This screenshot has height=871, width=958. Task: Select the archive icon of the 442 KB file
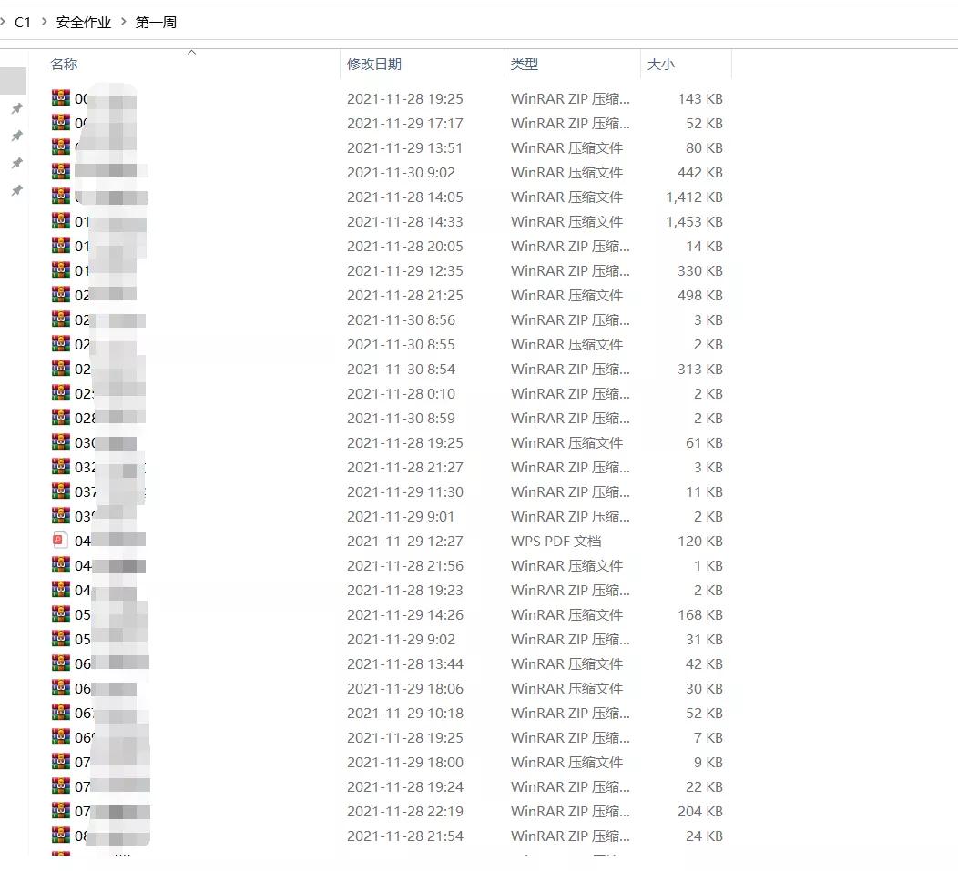tap(61, 172)
